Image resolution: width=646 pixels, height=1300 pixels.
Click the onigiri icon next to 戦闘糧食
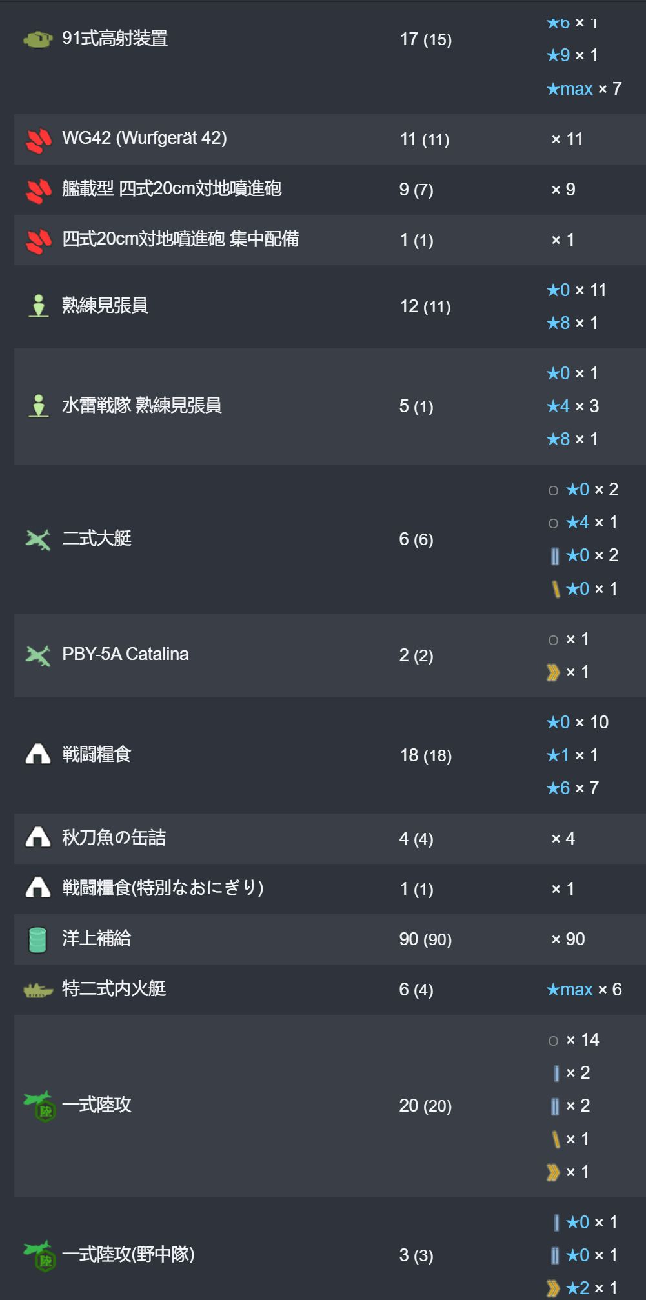click(x=38, y=754)
